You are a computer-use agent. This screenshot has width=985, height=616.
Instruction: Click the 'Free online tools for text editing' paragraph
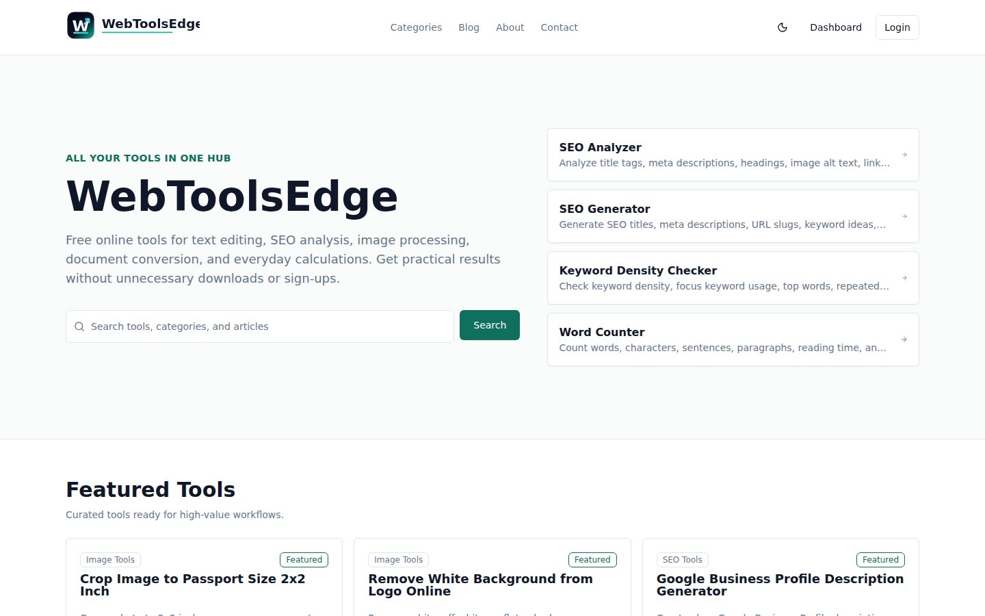(x=283, y=259)
